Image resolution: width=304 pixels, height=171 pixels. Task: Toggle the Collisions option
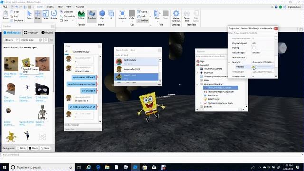66,12
